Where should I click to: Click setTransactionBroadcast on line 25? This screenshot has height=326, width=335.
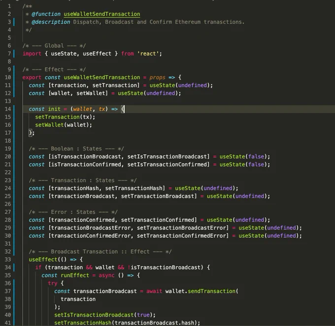click(158, 196)
